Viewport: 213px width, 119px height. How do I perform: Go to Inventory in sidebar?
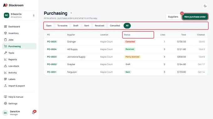coord(19,33)
